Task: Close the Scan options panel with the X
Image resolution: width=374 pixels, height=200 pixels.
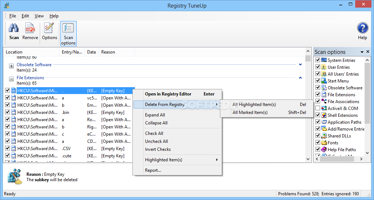Action: pyautogui.click(x=368, y=52)
